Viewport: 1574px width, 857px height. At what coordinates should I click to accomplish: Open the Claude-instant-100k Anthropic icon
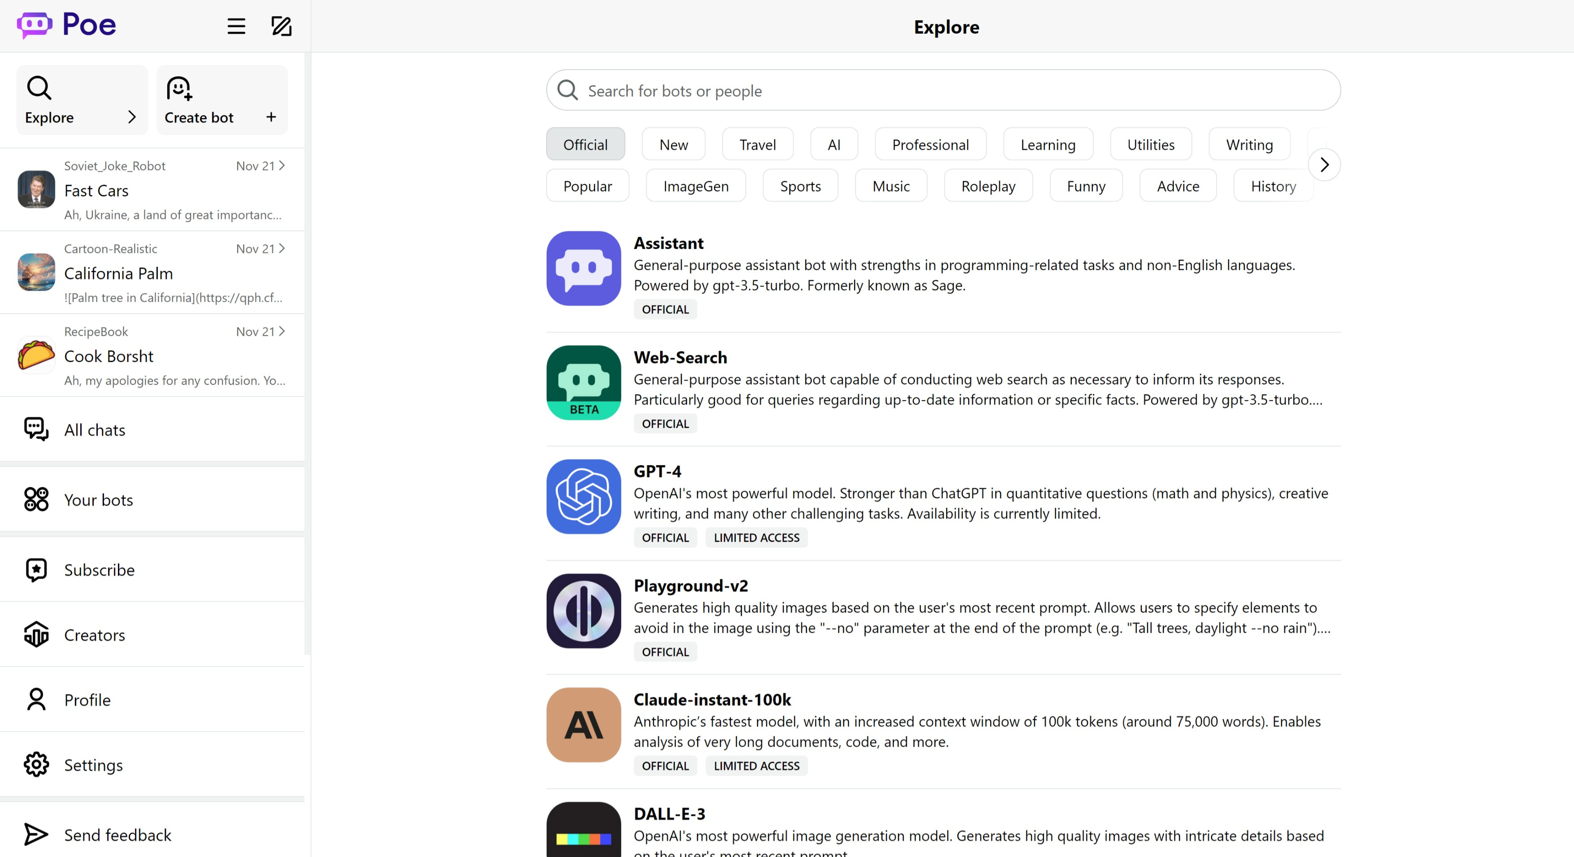pos(583,725)
